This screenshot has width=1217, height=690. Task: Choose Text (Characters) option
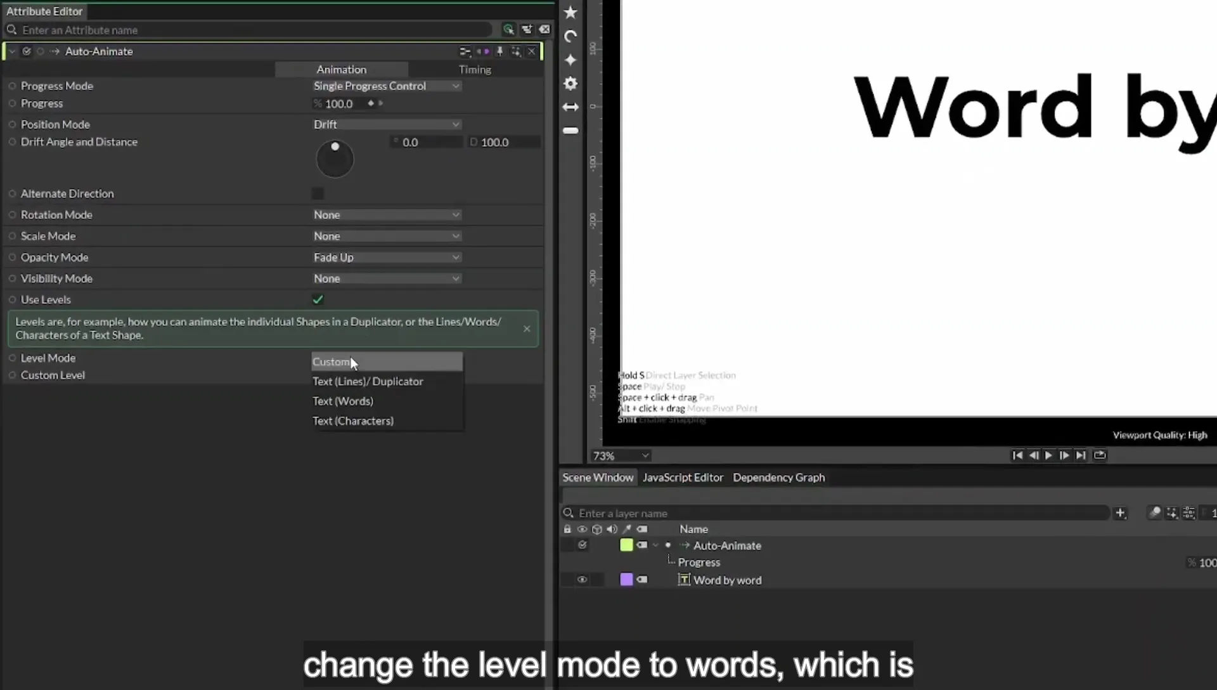(x=387, y=421)
